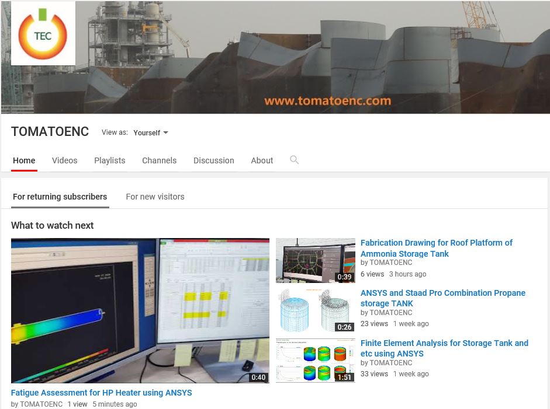The width and height of the screenshot is (550, 409).
Task: Switch to 'For new visitors' view
Action: click(155, 197)
